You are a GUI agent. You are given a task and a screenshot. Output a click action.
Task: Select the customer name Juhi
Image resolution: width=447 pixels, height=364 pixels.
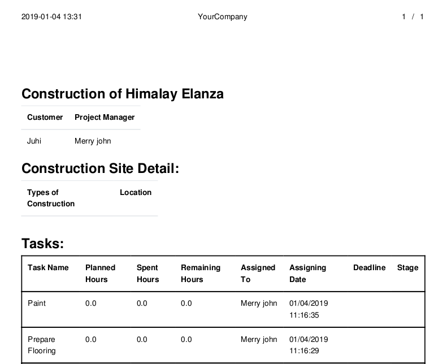[34, 141]
